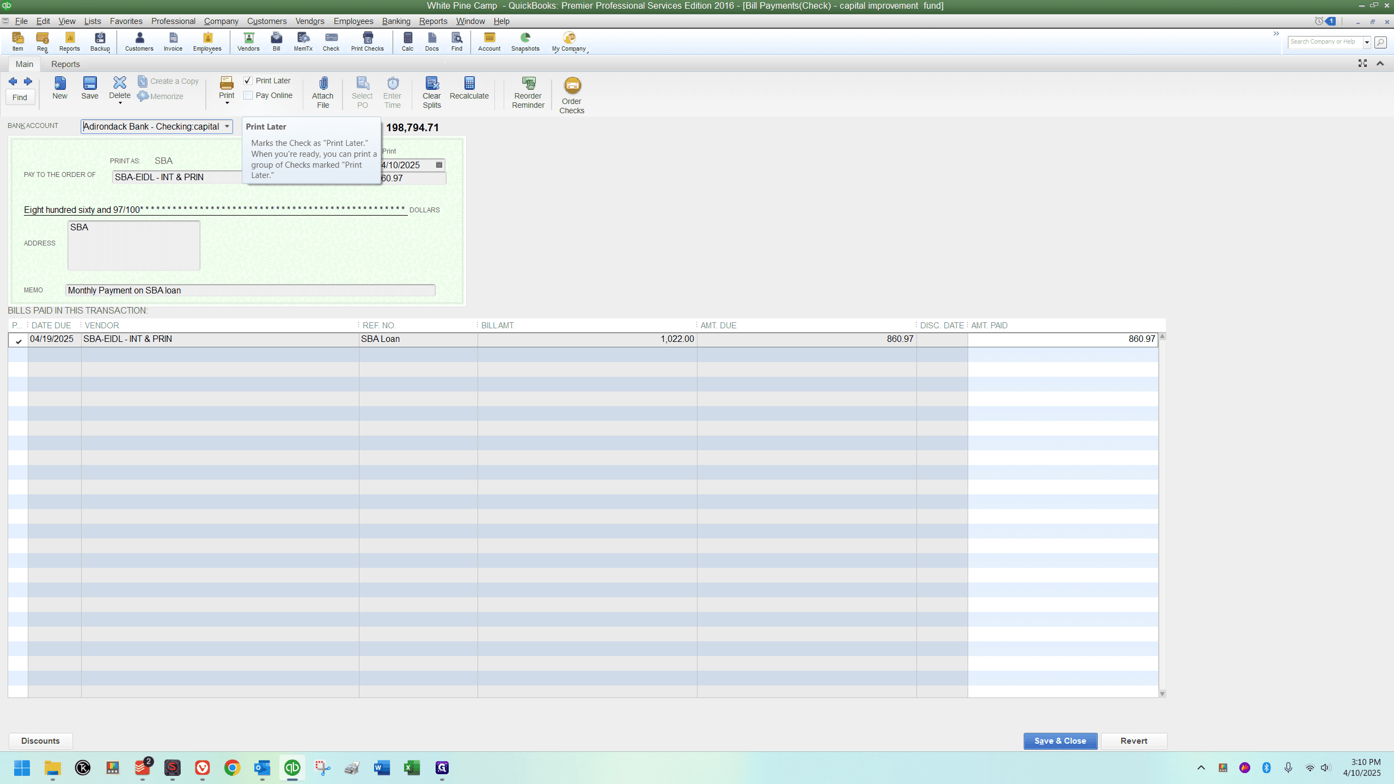
Task: Go to next transaction arrow
Action: tap(28, 82)
